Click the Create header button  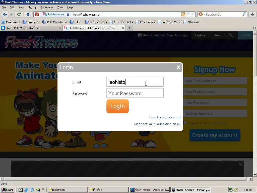[x=246, y=35]
